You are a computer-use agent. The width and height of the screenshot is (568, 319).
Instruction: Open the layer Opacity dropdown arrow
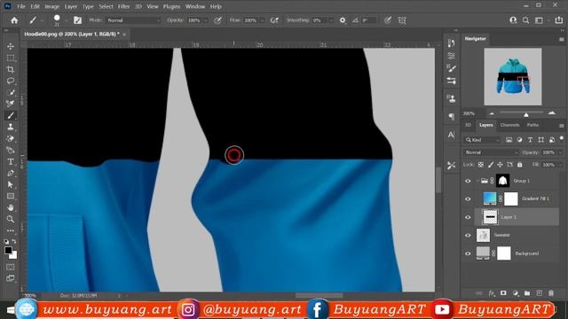[x=560, y=152]
